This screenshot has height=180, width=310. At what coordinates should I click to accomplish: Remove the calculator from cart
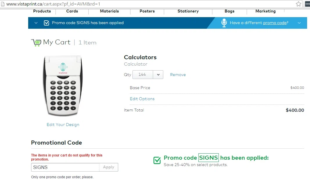[178, 75]
